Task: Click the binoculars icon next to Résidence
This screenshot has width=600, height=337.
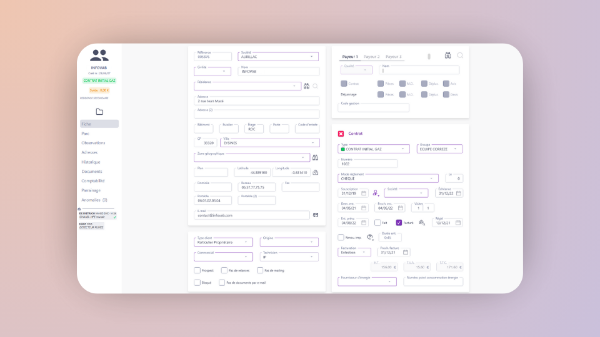Action: tap(306, 86)
